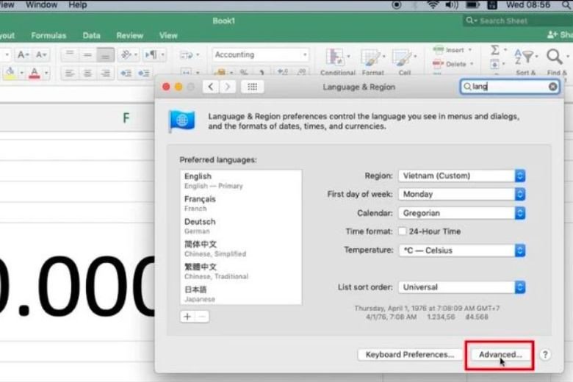Image resolution: width=573 pixels, height=382 pixels.
Task: Click the Share person icon in Excel
Action: click(552, 35)
